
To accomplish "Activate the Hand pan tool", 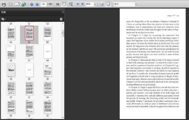I will (64, 4).
